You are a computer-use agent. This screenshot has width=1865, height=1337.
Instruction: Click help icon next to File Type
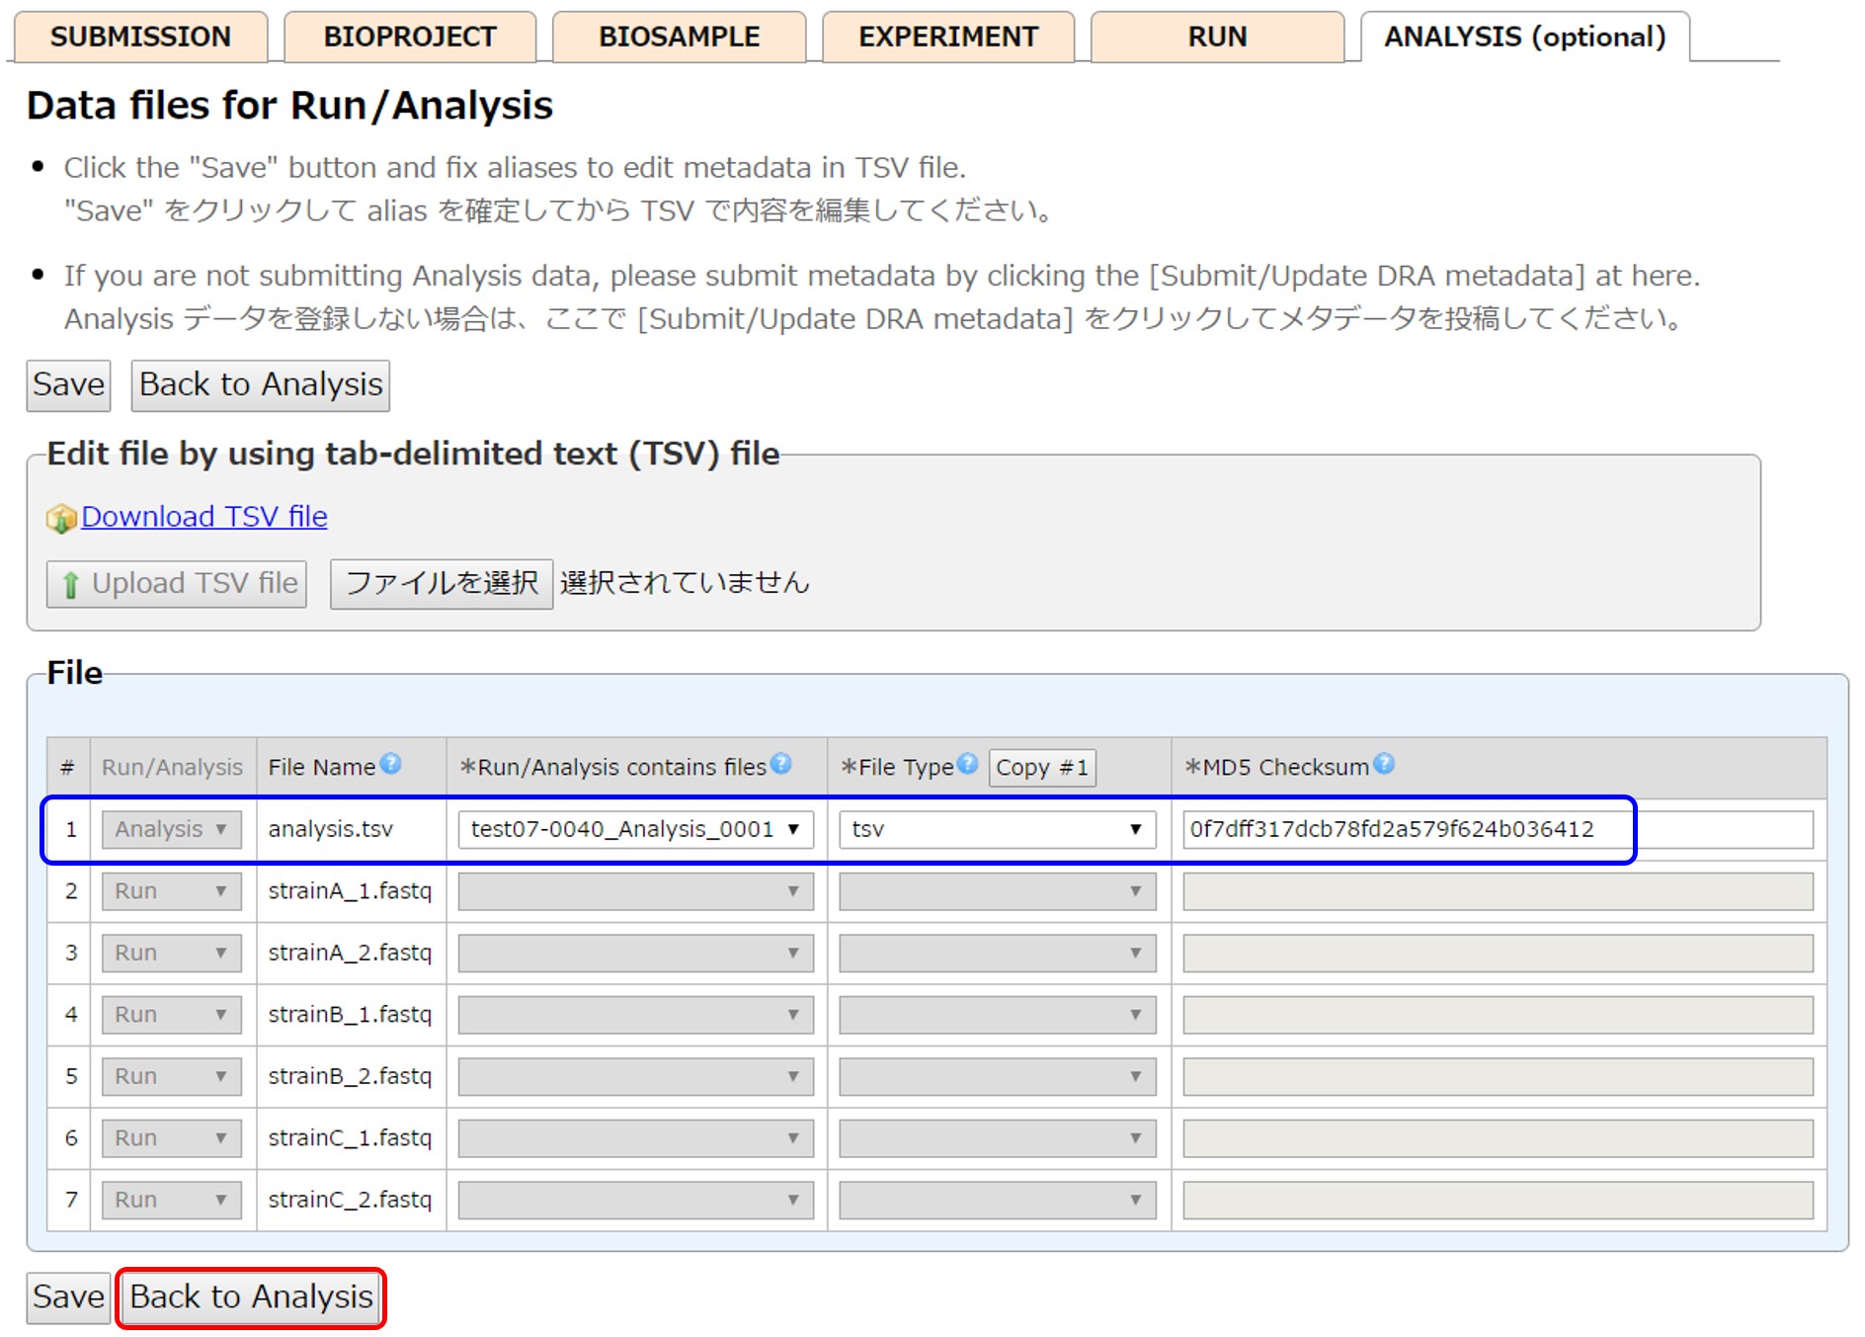(967, 764)
